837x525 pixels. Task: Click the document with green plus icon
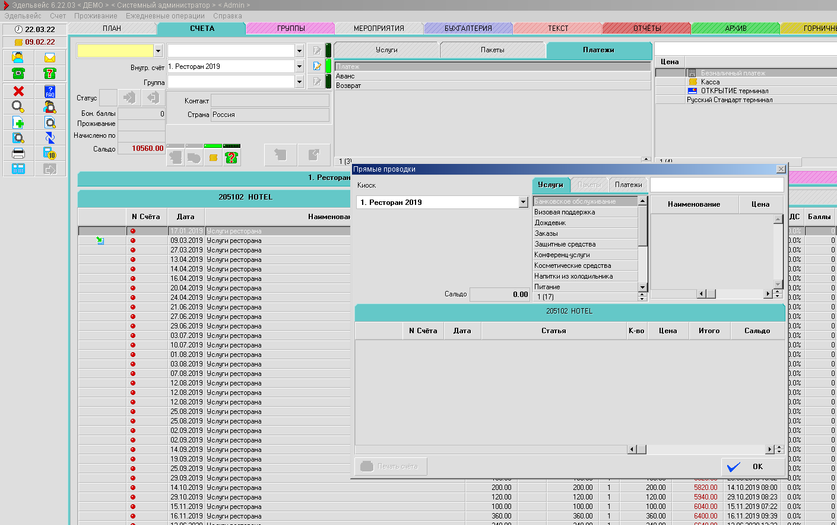click(18, 123)
